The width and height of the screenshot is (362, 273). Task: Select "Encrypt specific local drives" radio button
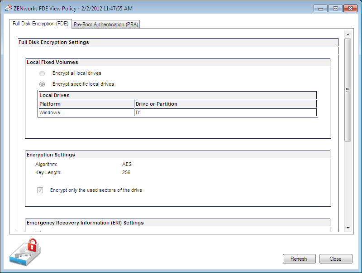pyautogui.click(x=42, y=84)
